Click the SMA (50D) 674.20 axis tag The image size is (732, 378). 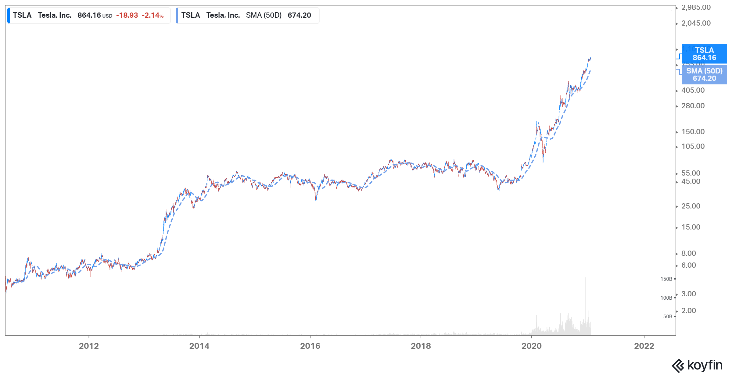pos(704,74)
